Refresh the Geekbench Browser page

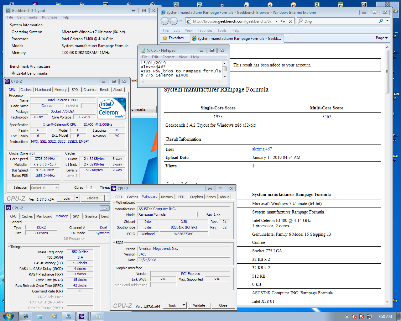click(283, 21)
